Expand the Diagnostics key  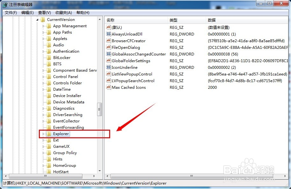tap(43, 108)
